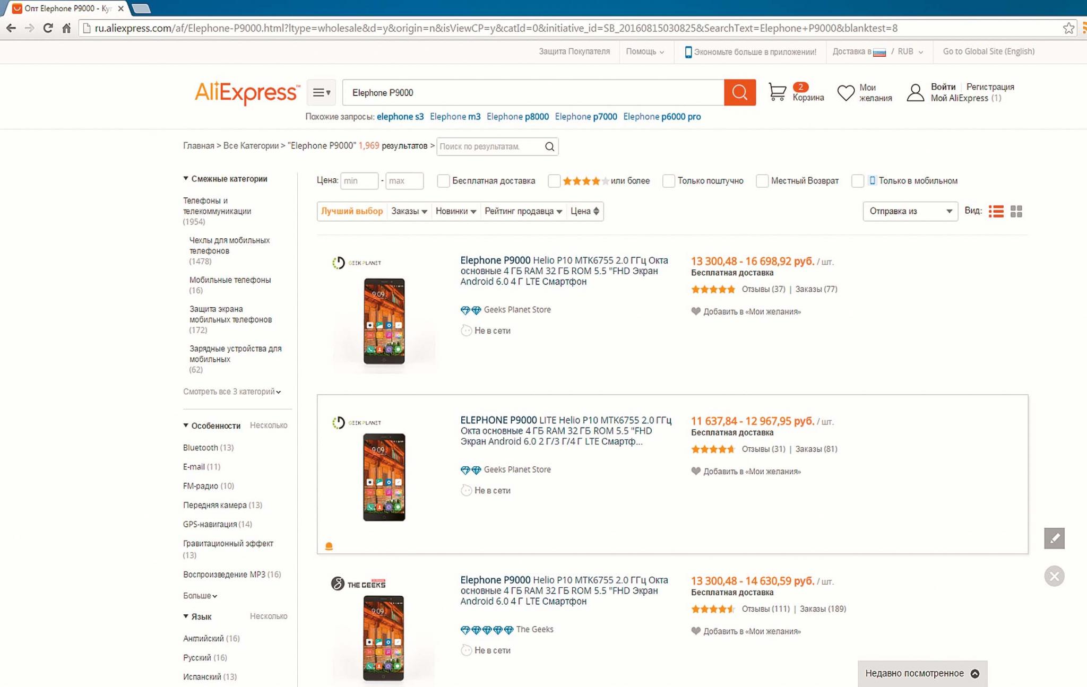Click the Geeks Planet Store link in first result
Image resolution: width=1087 pixels, height=687 pixels.
pyautogui.click(x=517, y=310)
